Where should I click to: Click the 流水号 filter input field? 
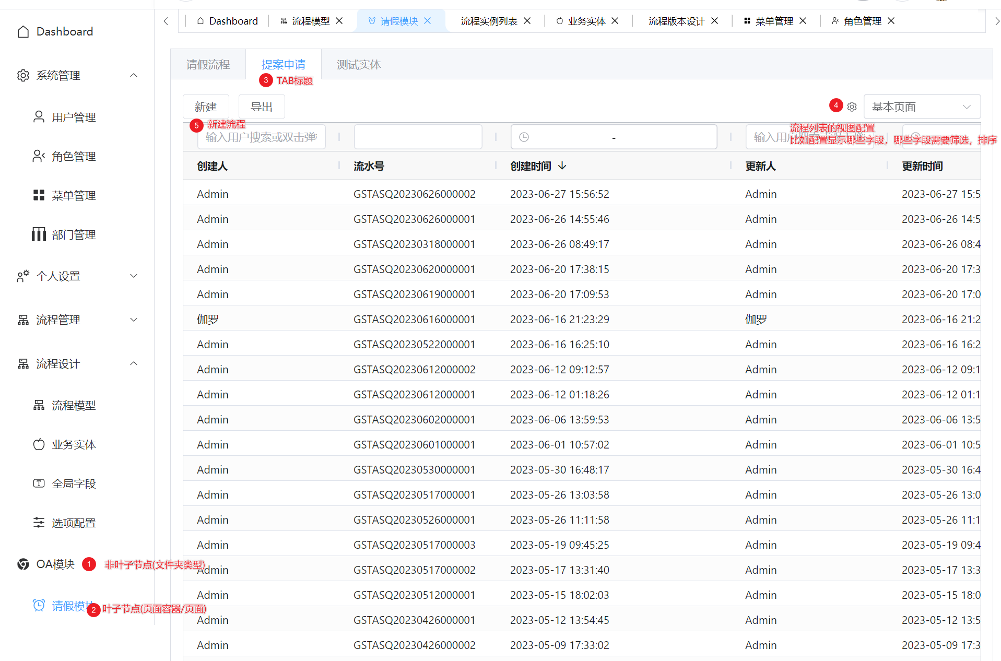pos(418,137)
